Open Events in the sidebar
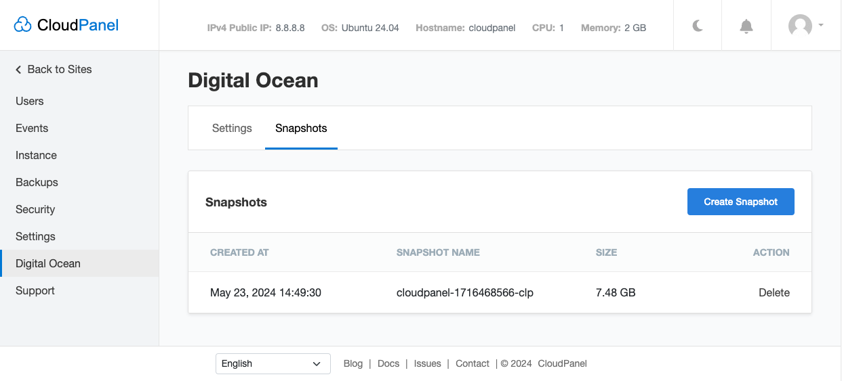The width and height of the screenshot is (842, 381). tap(32, 128)
